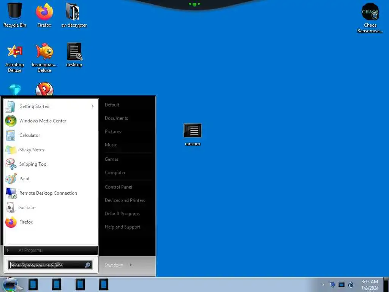The image size is (389, 292).
Task: Open Games from Start menu
Action: (x=111, y=159)
